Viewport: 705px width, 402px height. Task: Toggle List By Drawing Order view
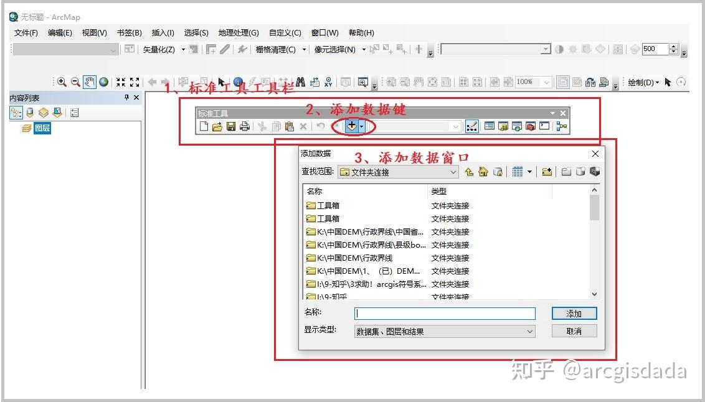click(x=16, y=113)
